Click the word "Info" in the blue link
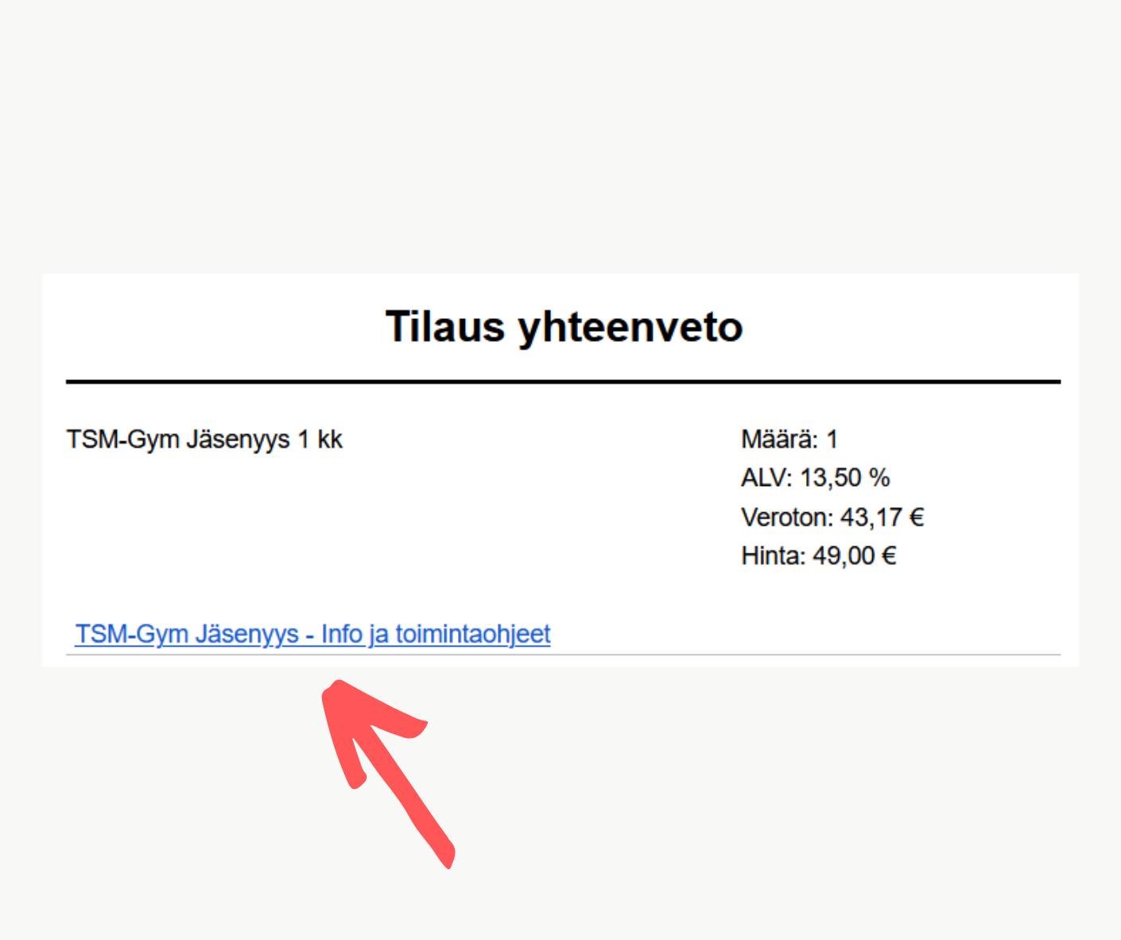The image size is (1121, 940). (342, 634)
